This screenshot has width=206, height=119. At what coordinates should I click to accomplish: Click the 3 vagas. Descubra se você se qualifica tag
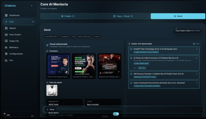146,52
